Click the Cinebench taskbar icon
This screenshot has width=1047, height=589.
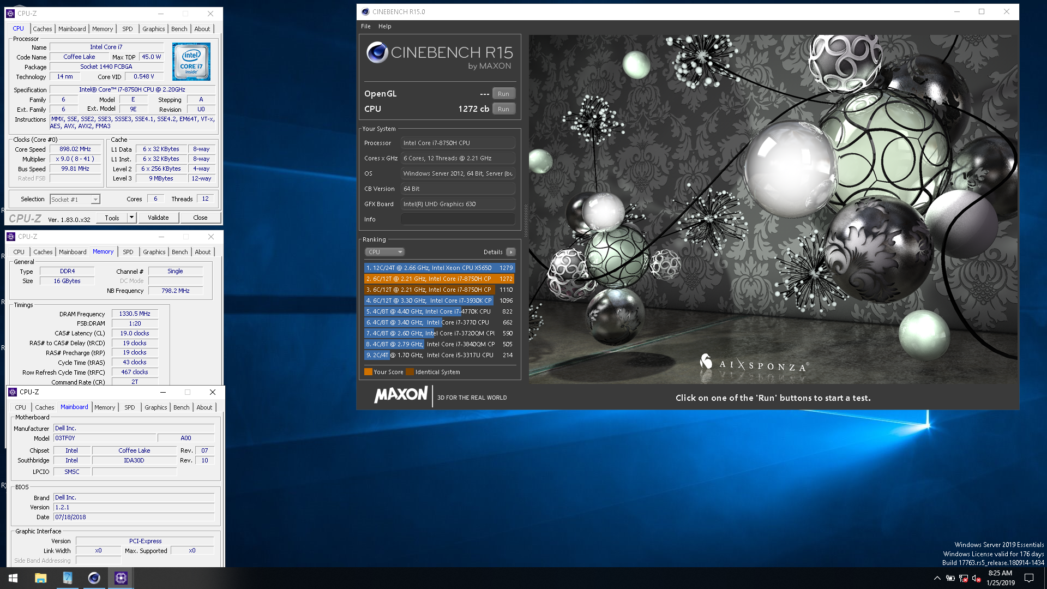tap(94, 578)
